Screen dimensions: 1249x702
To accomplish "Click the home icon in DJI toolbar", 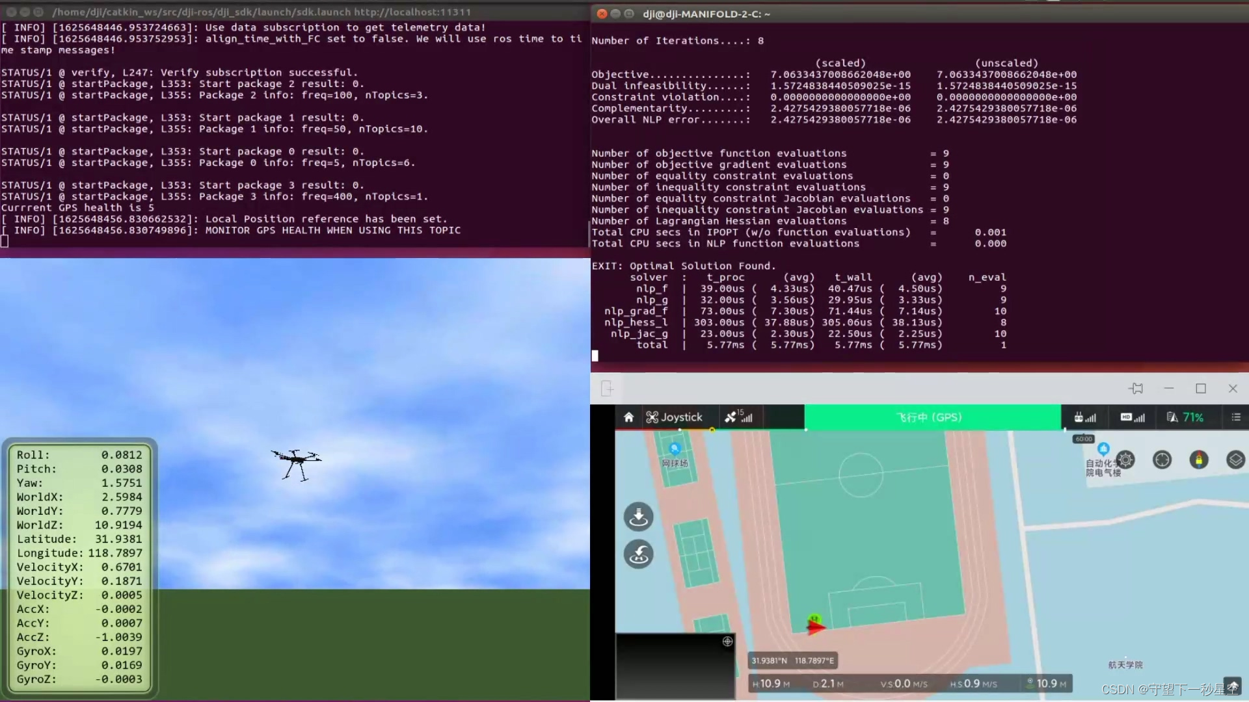I will (x=628, y=417).
